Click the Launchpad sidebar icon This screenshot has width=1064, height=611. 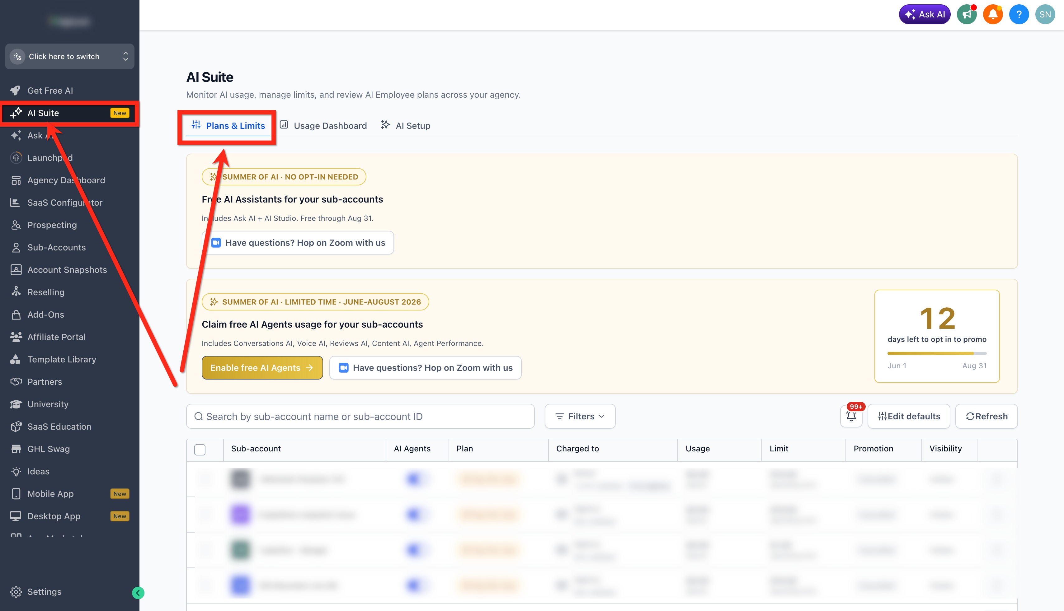16,158
